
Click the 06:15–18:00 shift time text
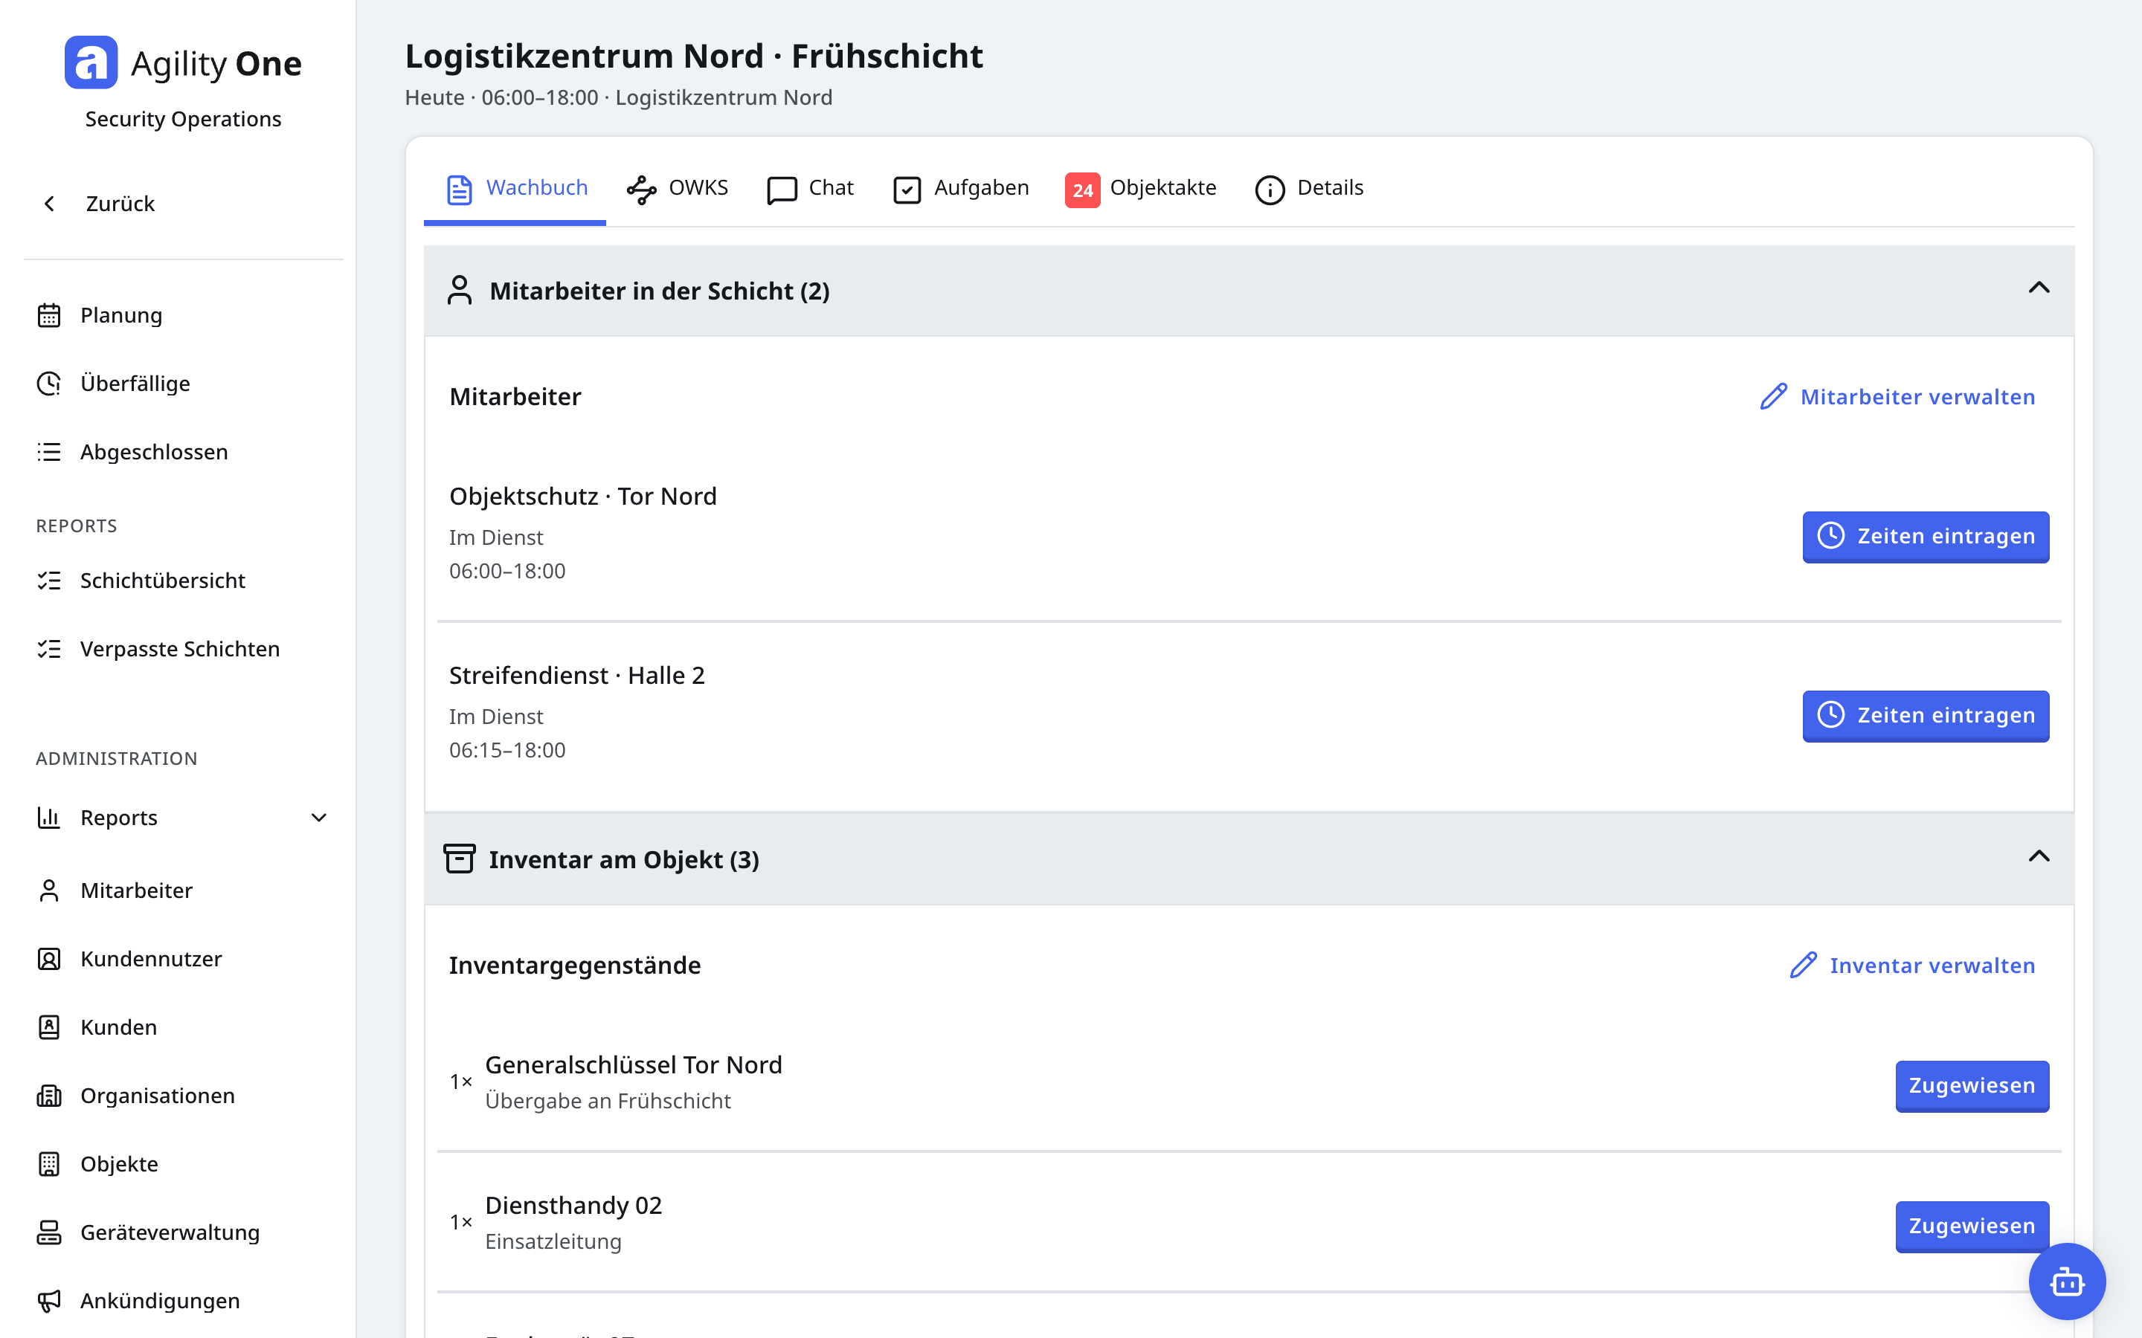(507, 751)
